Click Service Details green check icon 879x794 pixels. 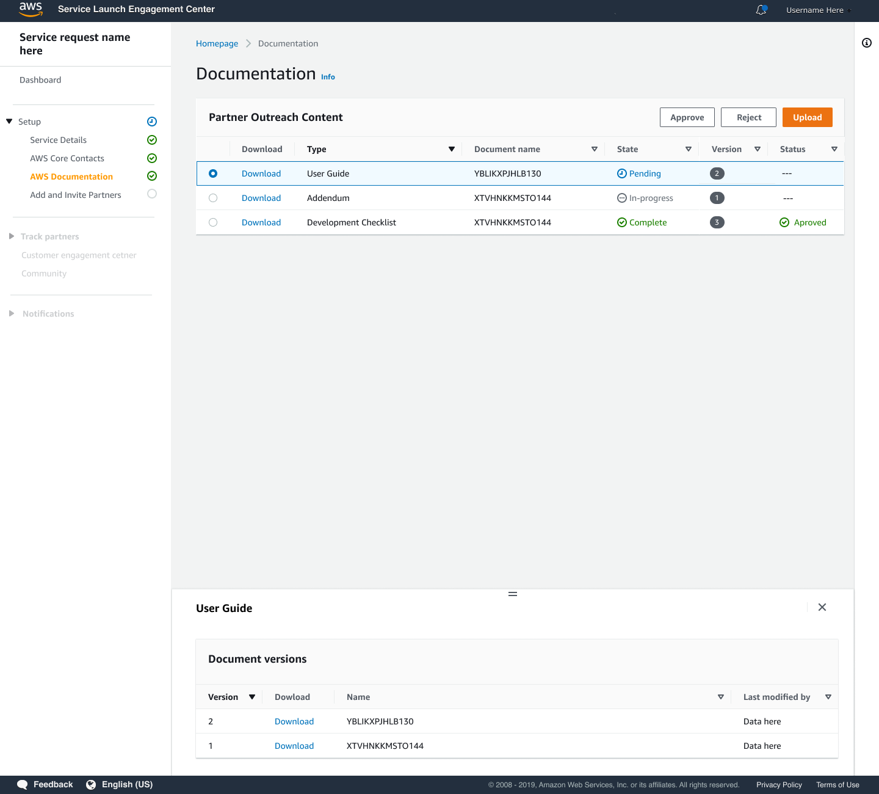[152, 140]
